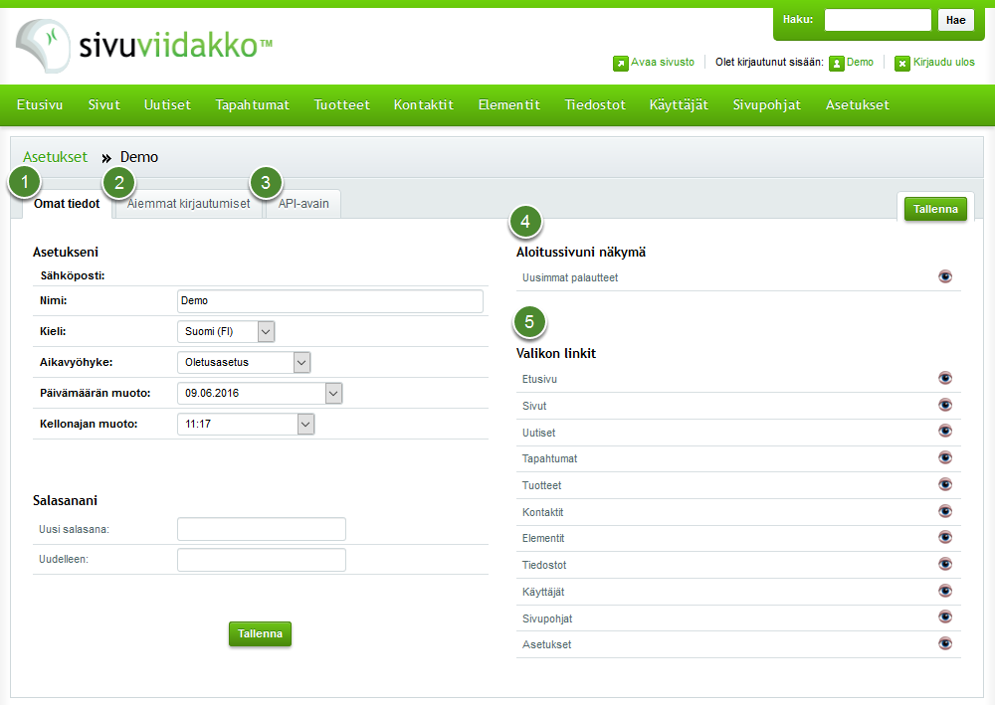
Task: Open the Kellonajan muoto dropdown
Action: click(246, 425)
